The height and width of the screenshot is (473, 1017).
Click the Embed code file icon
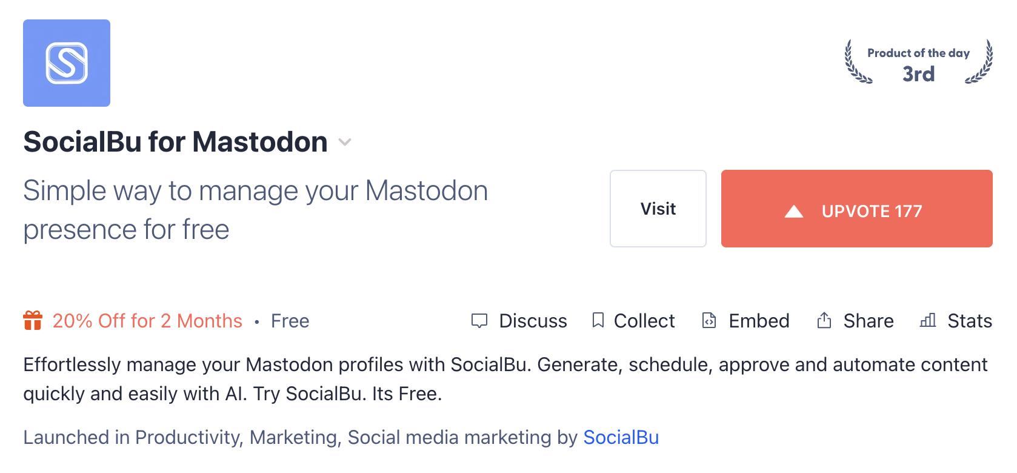(x=709, y=320)
